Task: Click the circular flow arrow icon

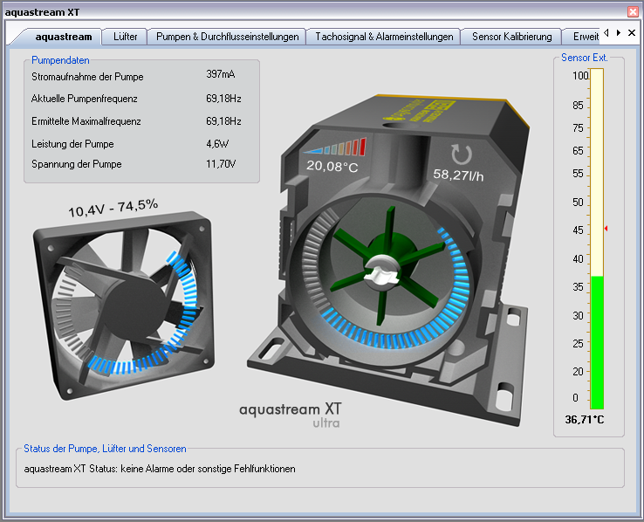Action: (460, 155)
